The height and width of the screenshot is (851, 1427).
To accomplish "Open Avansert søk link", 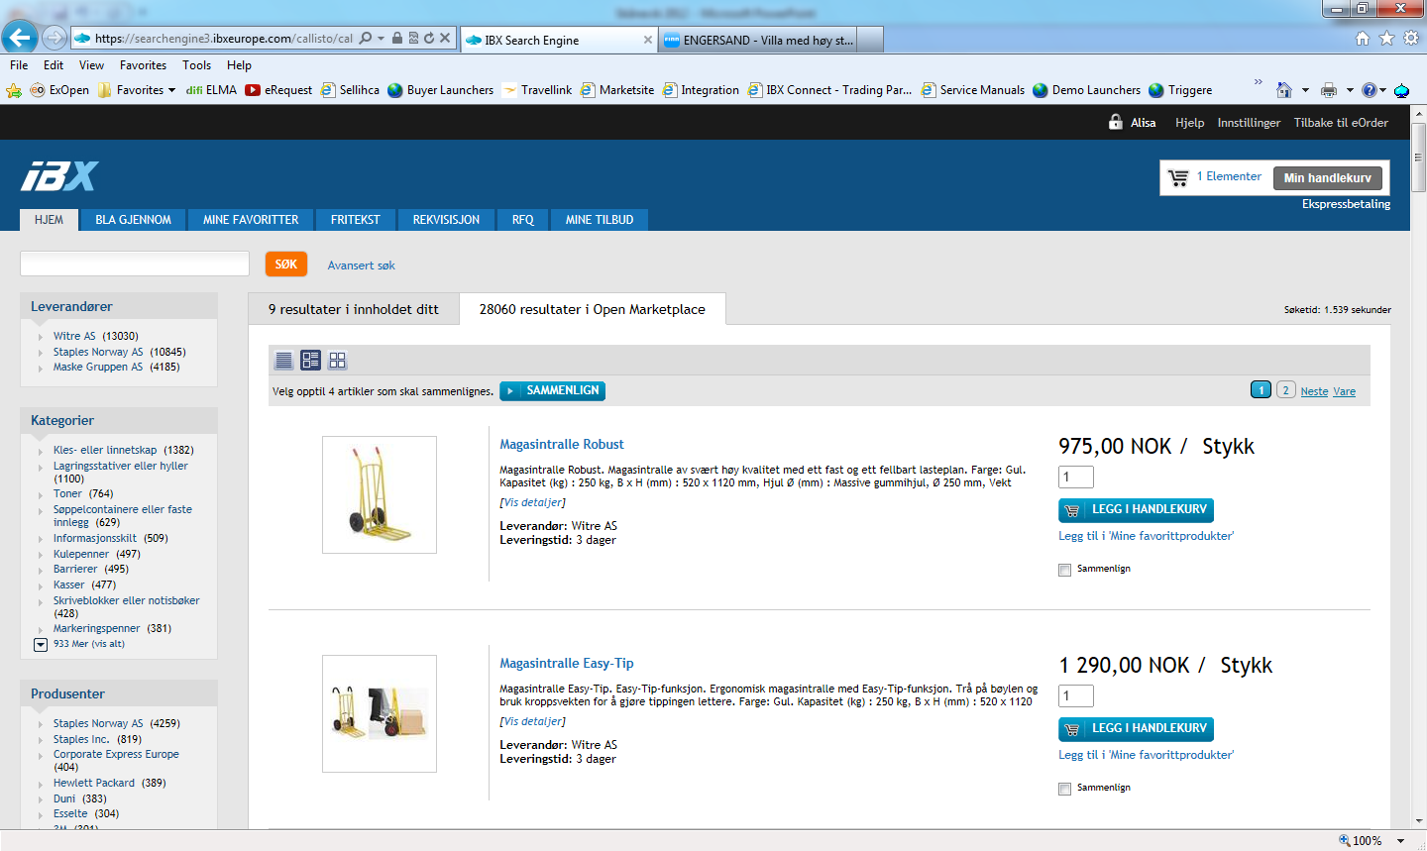I will coord(362,266).
